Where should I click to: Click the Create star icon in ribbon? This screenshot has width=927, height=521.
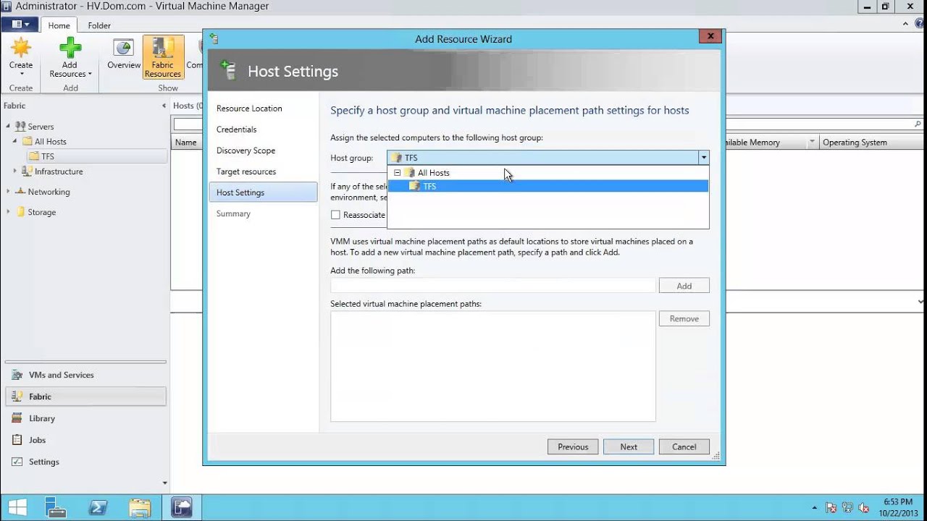point(20,48)
